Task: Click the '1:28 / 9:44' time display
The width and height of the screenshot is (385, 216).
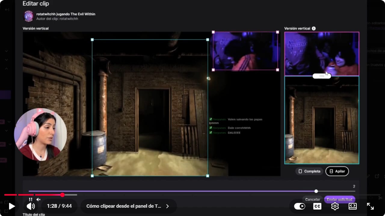Action: 59,206
